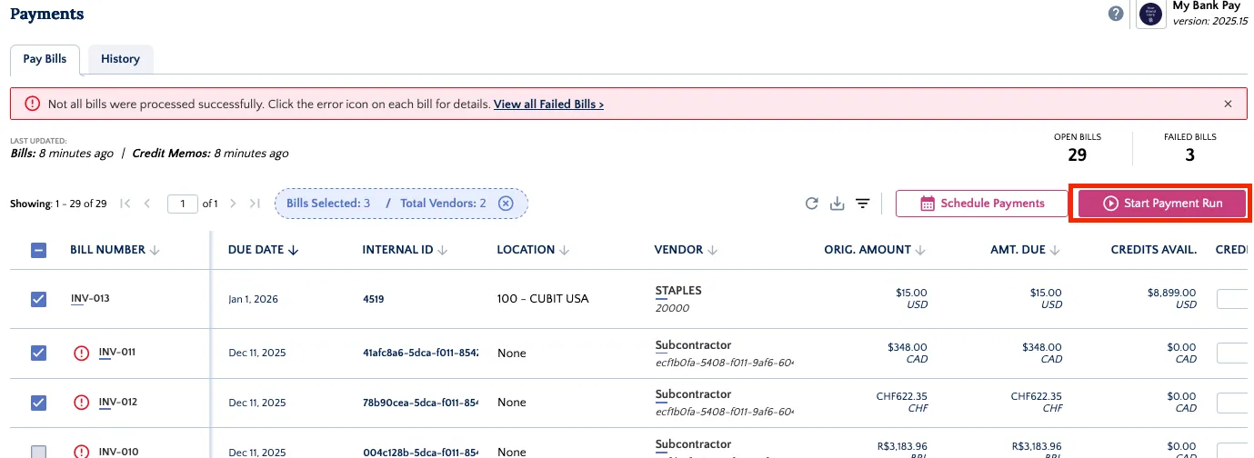Click the Start Payment Run button
Viewport: 1254px width, 458px height.
tap(1161, 204)
